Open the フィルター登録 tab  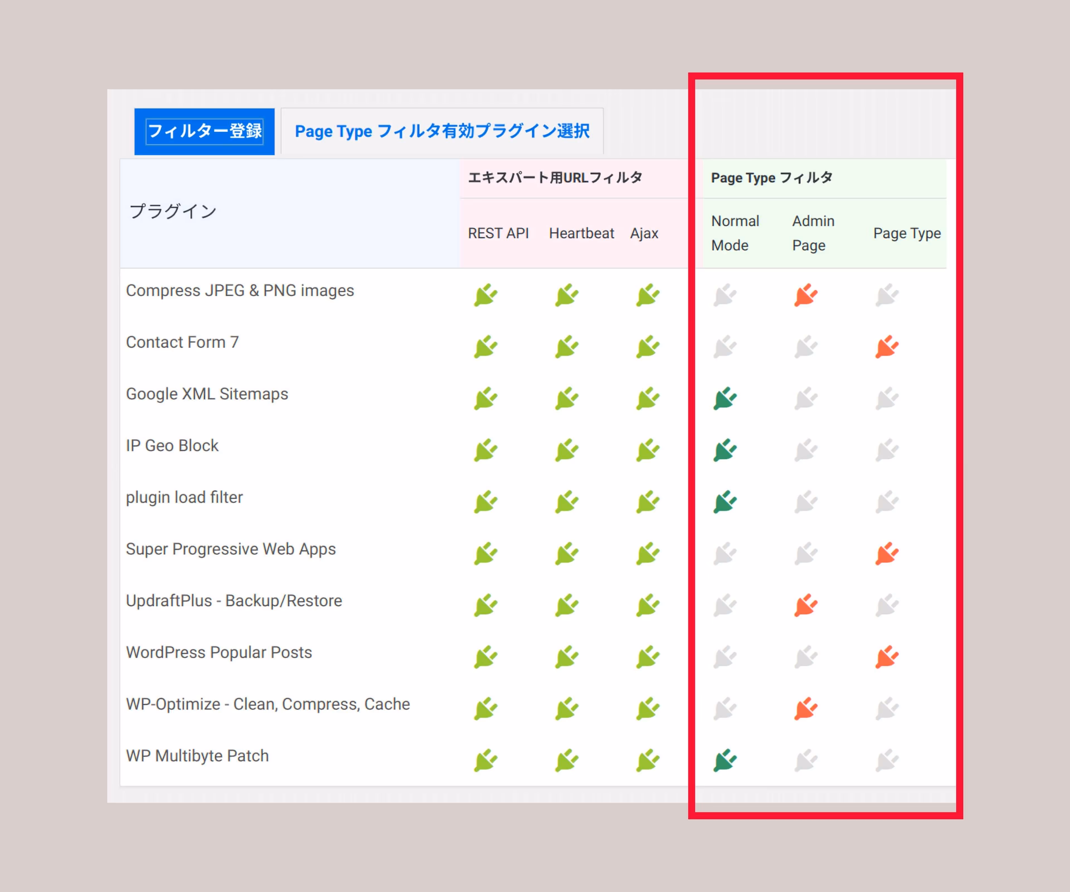[x=204, y=131]
